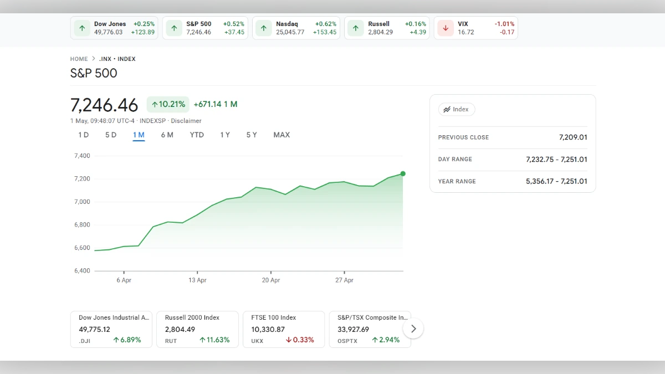Open FTSE 100 Index related card
This screenshot has width=665, height=374.
[x=284, y=329]
